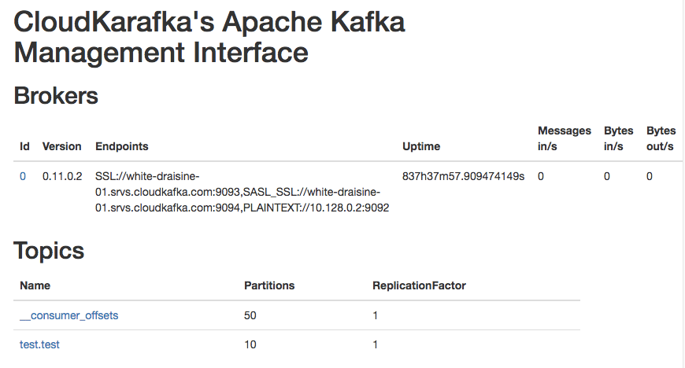
Task: Click the Bytes in/s column header
Action: click(619, 138)
